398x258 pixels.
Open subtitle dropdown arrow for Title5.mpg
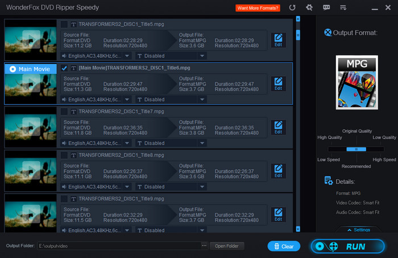[x=202, y=56]
